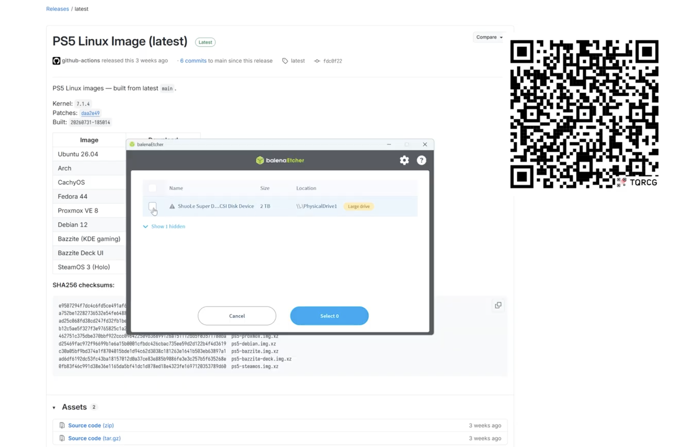Download Source code (tar.gz)

click(x=94, y=438)
